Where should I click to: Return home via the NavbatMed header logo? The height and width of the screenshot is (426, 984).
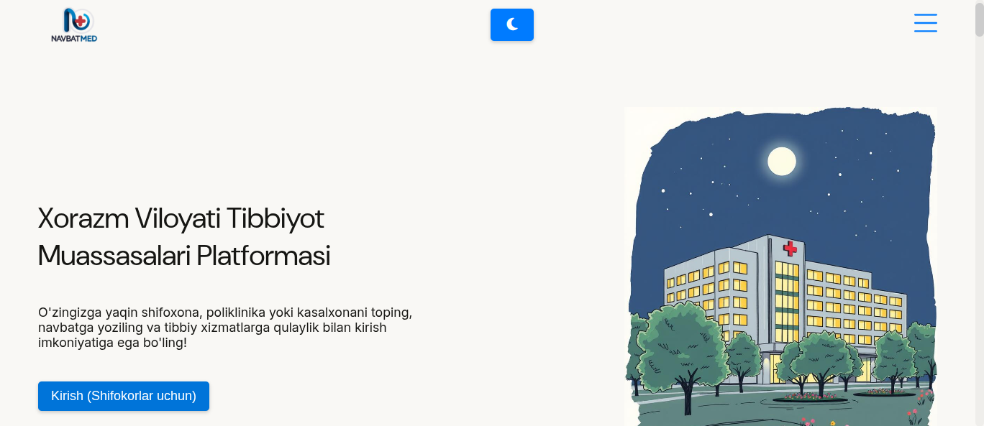[x=73, y=24]
